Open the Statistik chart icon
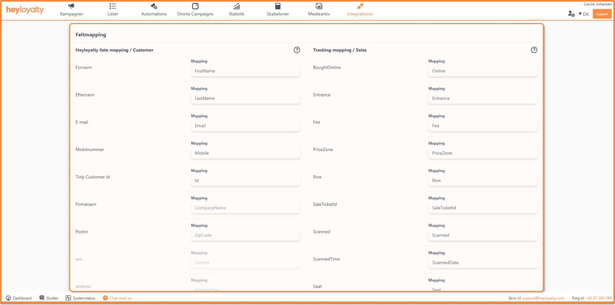This screenshot has height=305, width=615. tap(236, 6)
